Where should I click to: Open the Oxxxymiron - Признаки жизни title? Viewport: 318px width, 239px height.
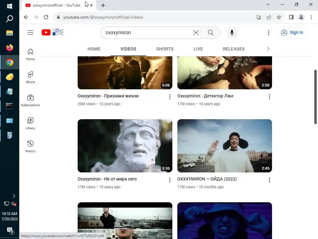tap(108, 96)
